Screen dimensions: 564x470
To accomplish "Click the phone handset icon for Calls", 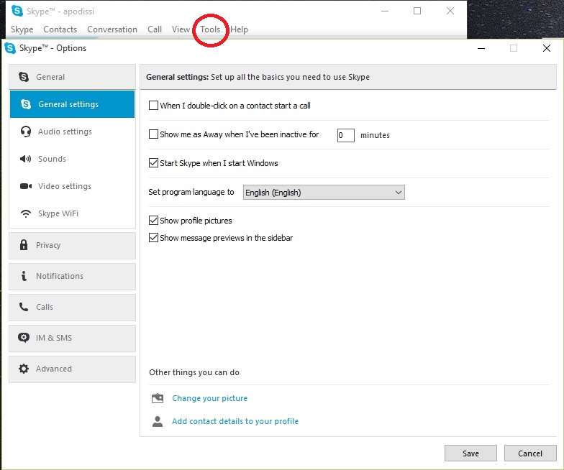I will 24,307.
